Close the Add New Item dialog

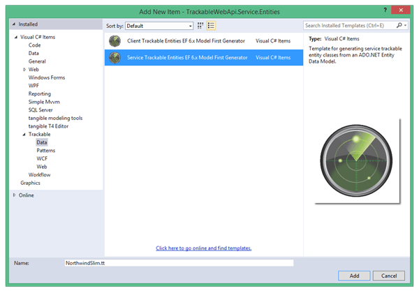click(401, 10)
